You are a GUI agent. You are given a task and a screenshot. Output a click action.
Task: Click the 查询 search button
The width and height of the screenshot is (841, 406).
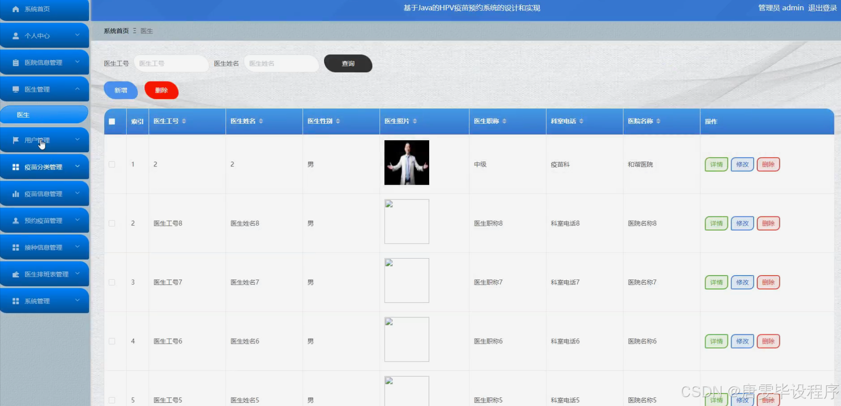(x=348, y=64)
